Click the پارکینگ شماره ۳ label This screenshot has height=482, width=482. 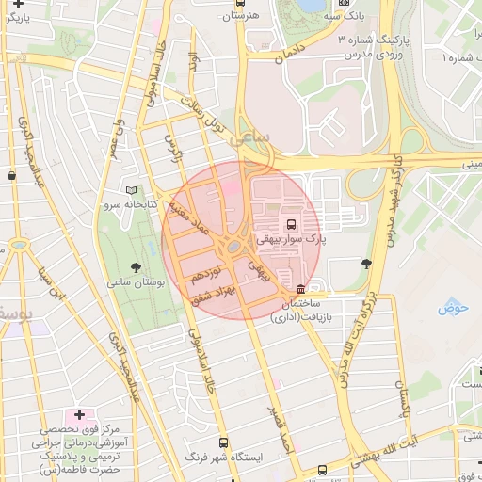tap(374, 40)
